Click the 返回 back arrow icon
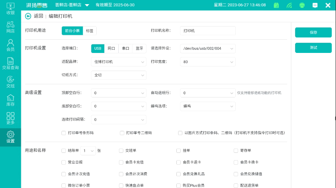The width and height of the screenshot is (336, 188). pos(28,16)
